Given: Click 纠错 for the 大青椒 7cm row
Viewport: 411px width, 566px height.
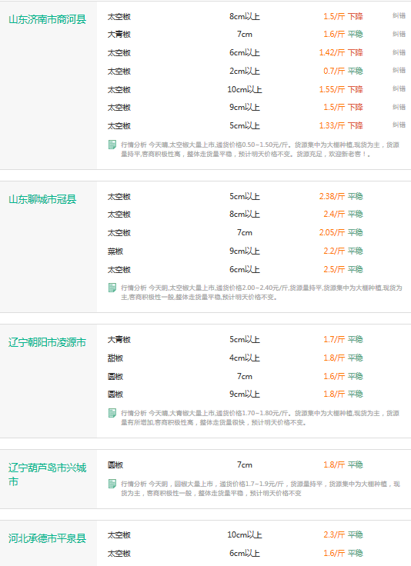Looking at the screenshot, I should click(x=399, y=34).
